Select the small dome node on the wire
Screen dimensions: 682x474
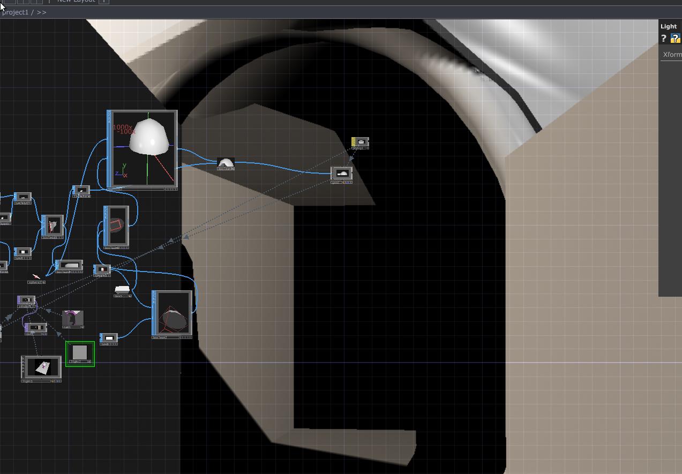pos(226,164)
